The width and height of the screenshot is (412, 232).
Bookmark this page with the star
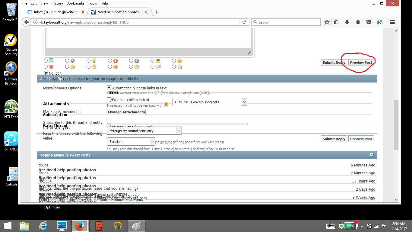[327, 22]
